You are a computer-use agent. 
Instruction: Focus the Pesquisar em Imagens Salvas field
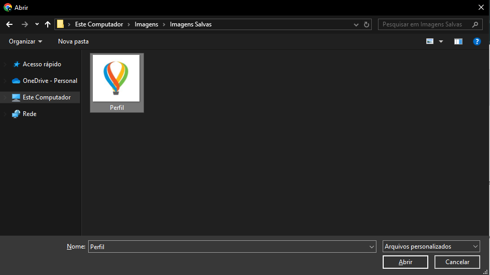pos(430,24)
